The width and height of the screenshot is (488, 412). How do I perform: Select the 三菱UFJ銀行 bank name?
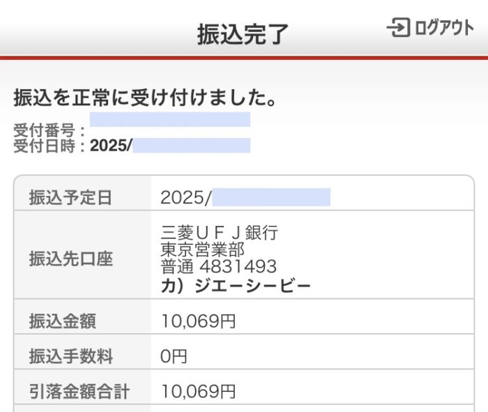pos(219,232)
